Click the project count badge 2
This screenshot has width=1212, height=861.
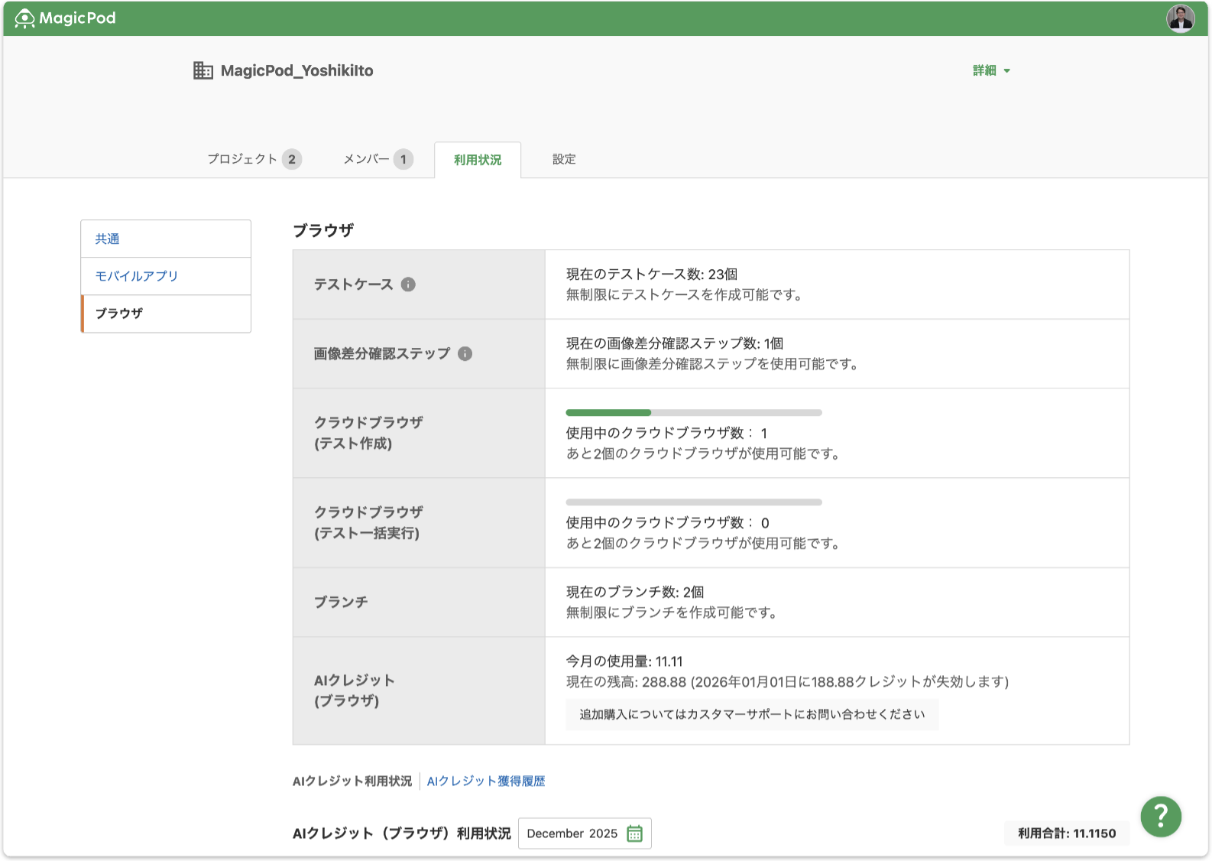coord(292,159)
